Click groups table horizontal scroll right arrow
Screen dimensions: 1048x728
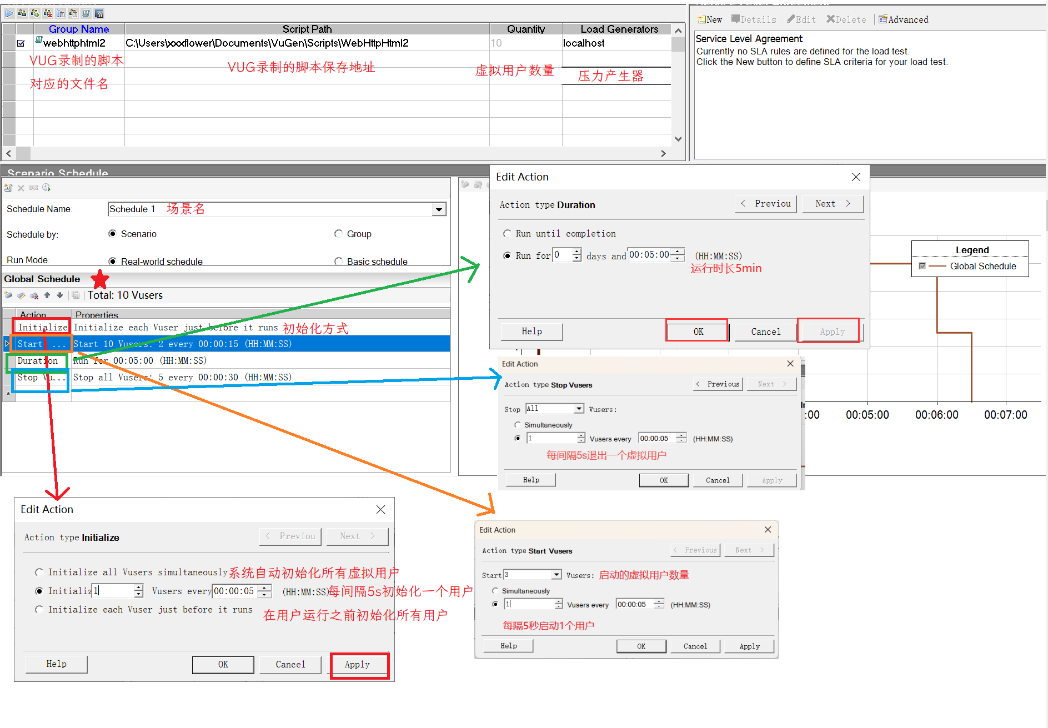663,153
